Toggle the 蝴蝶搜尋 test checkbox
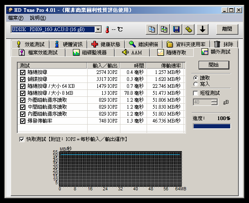 [23, 79]
